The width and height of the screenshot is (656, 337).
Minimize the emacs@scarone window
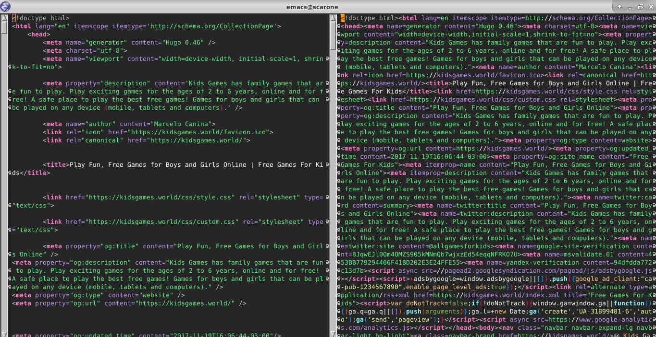pyautogui.click(x=630, y=7)
